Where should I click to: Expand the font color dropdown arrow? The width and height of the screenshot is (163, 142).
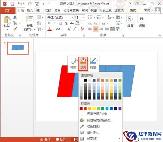54,29
